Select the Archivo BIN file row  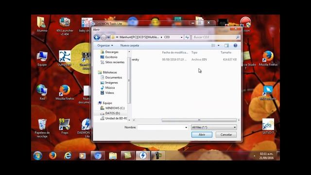point(185,59)
